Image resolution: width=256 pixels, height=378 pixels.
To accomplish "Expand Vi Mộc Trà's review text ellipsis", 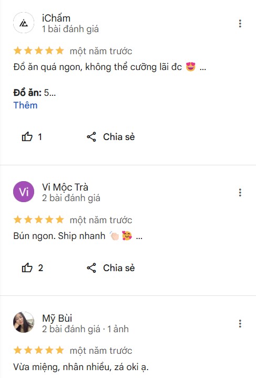I will [x=139, y=237].
